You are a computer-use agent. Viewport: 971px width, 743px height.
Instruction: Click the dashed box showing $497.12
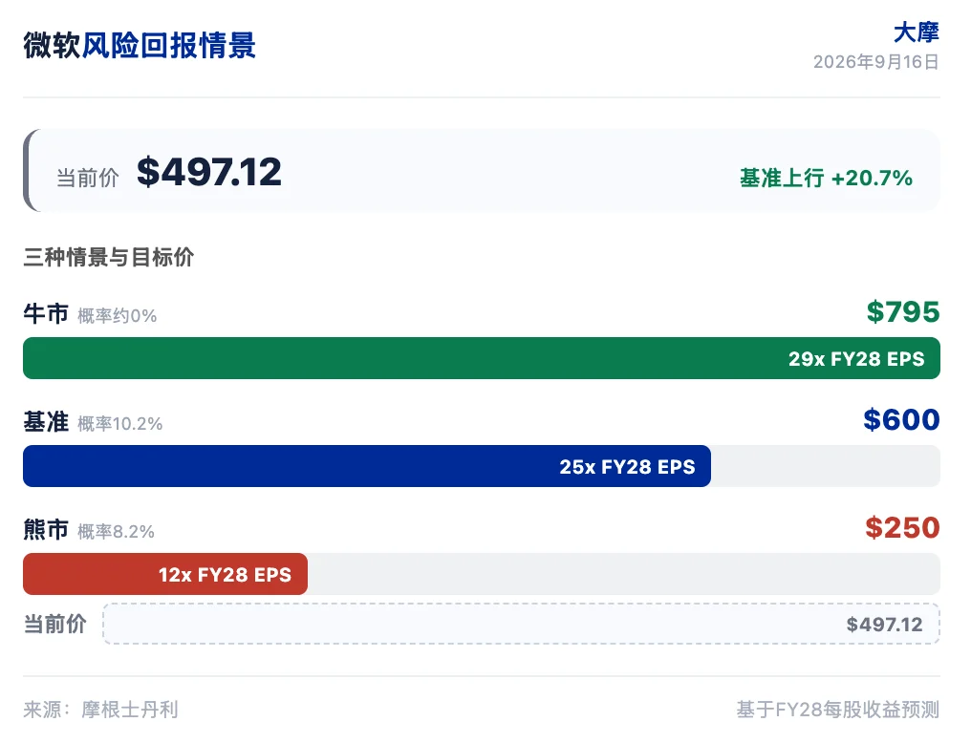click(x=522, y=624)
